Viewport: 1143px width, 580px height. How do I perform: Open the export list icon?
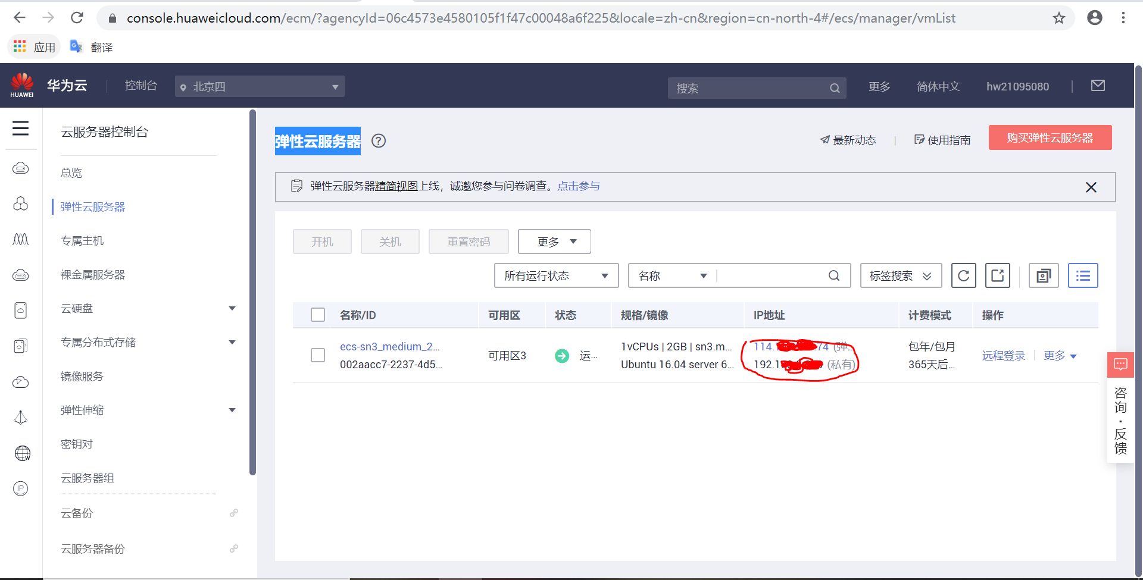pos(998,275)
